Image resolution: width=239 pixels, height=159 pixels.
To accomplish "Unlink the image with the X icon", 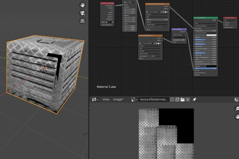I will coord(188,99).
